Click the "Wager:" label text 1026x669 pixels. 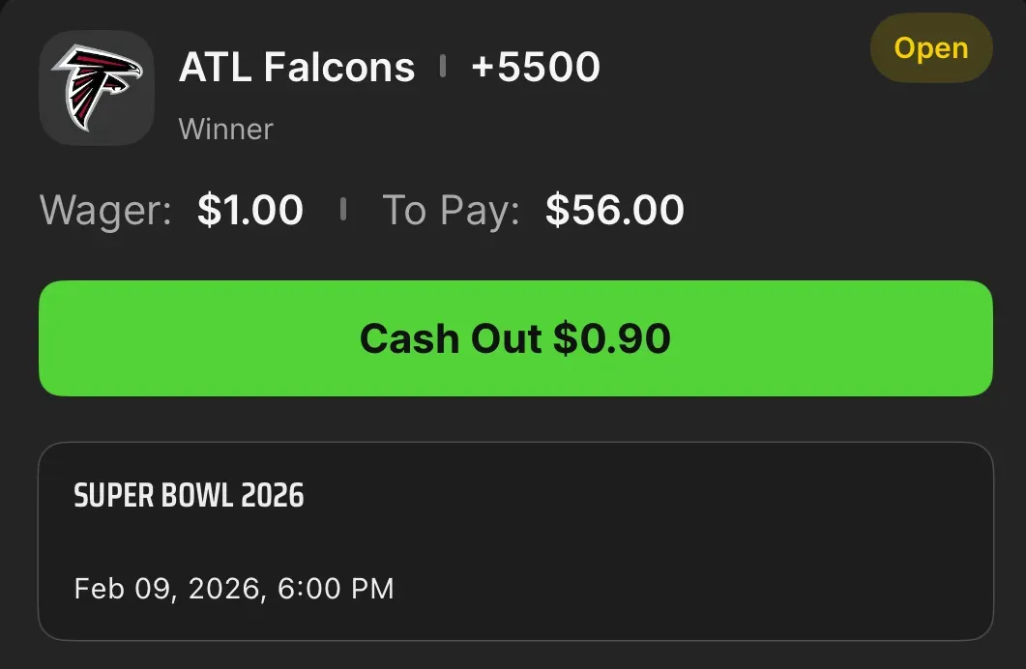(105, 210)
